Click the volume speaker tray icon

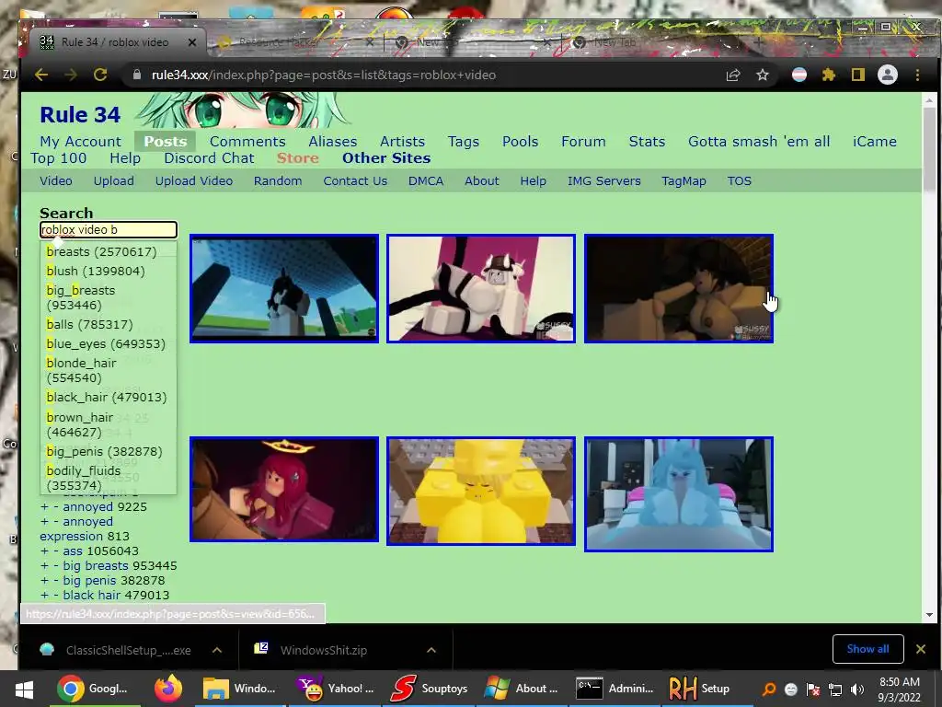(857, 690)
